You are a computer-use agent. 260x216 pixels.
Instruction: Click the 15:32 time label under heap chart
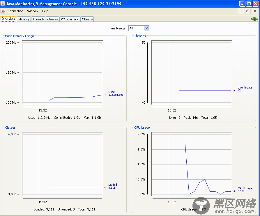(x=43, y=110)
